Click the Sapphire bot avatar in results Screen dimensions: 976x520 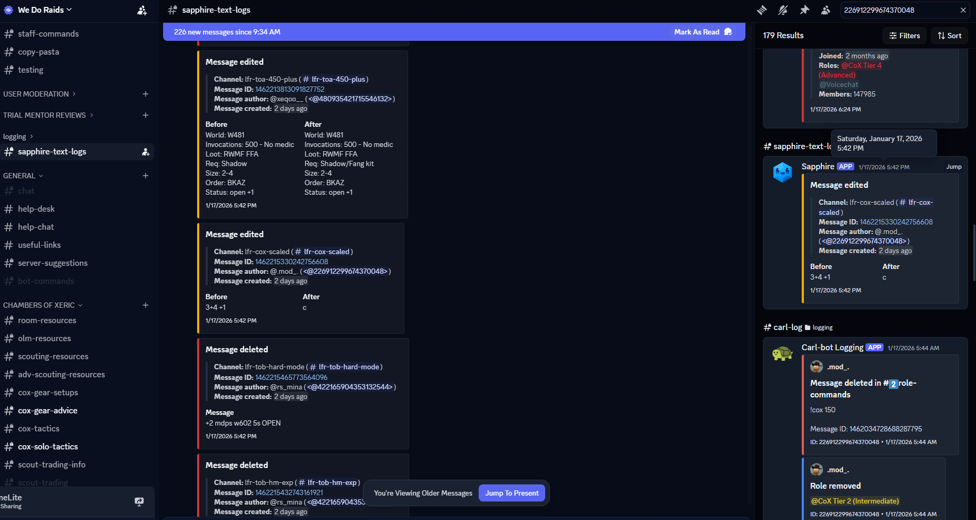782,172
